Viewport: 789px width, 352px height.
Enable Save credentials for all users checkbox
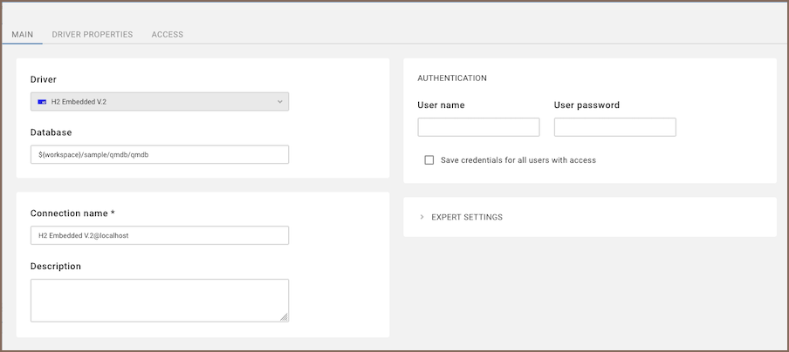(x=429, y=160)
